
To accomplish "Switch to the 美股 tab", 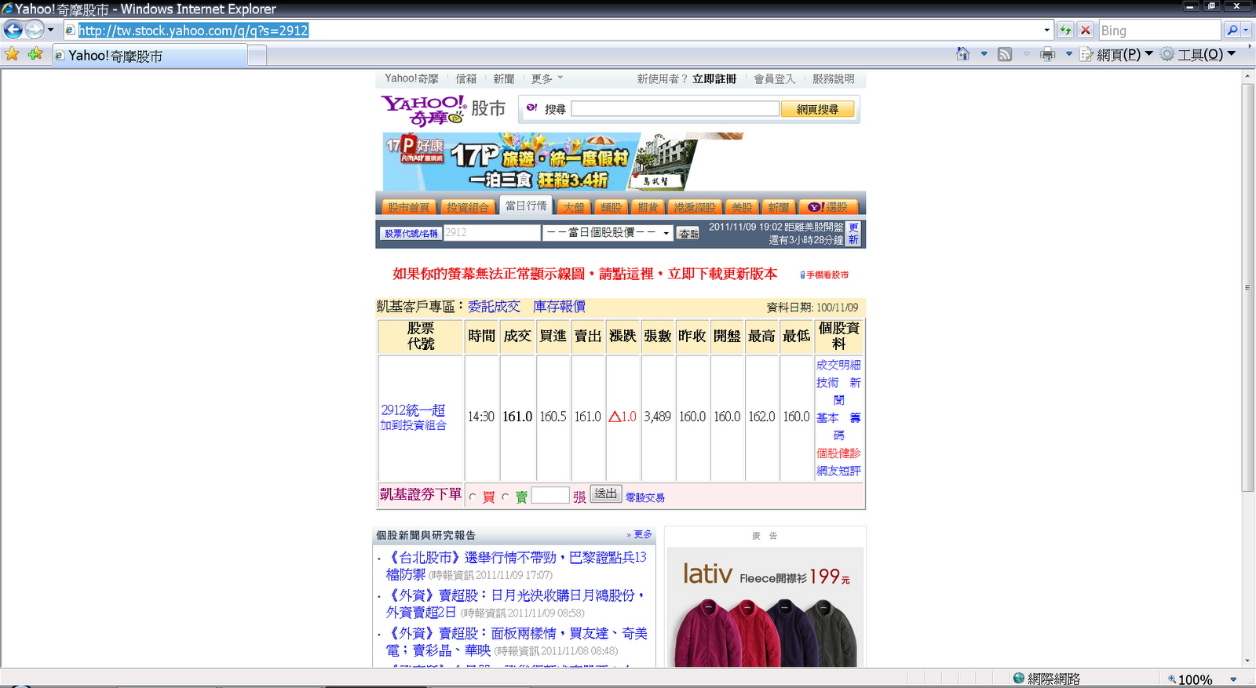I will point(742,207).
